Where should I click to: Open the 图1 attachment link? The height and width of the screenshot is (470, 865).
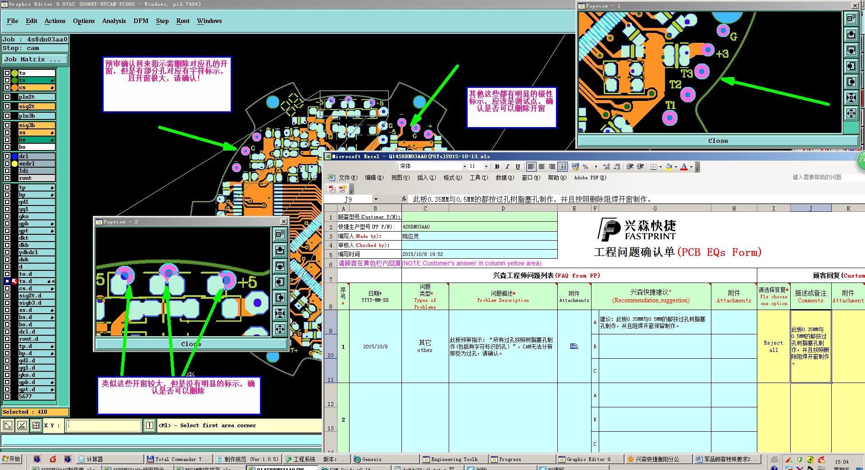click(574, 346)
